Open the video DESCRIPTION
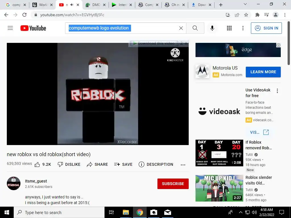The width and height of the screenshot is (291, 218). pos(156,164)
